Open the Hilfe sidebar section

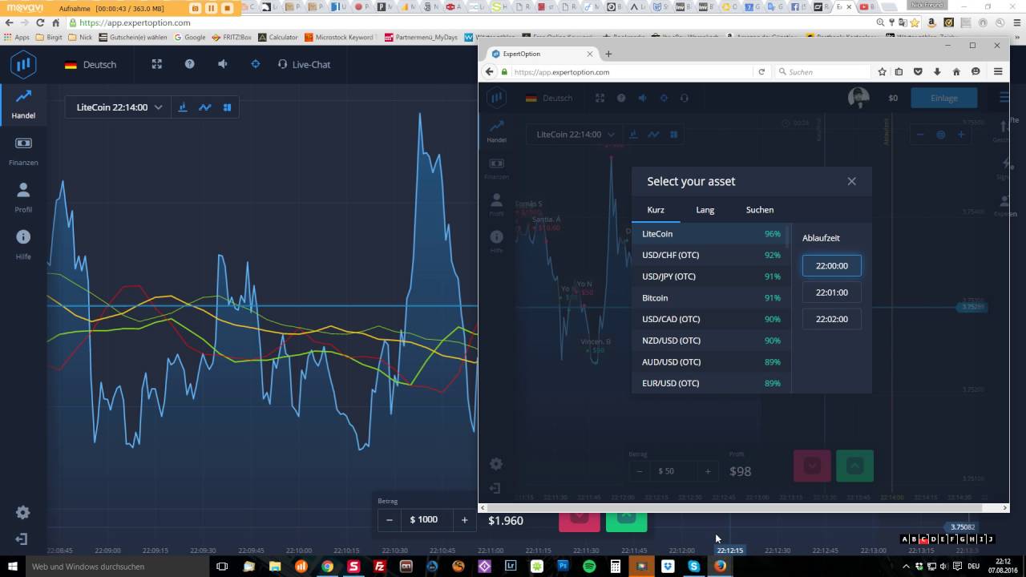click(23, 244)
